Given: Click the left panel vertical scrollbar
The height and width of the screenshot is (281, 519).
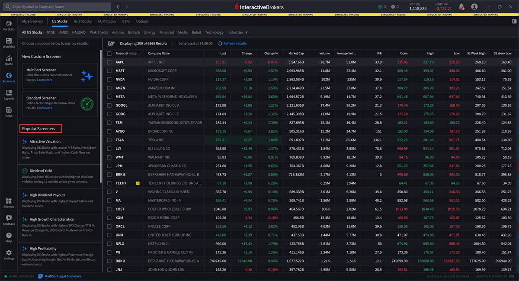Looking at the screenshot, I should coord(102,116).
